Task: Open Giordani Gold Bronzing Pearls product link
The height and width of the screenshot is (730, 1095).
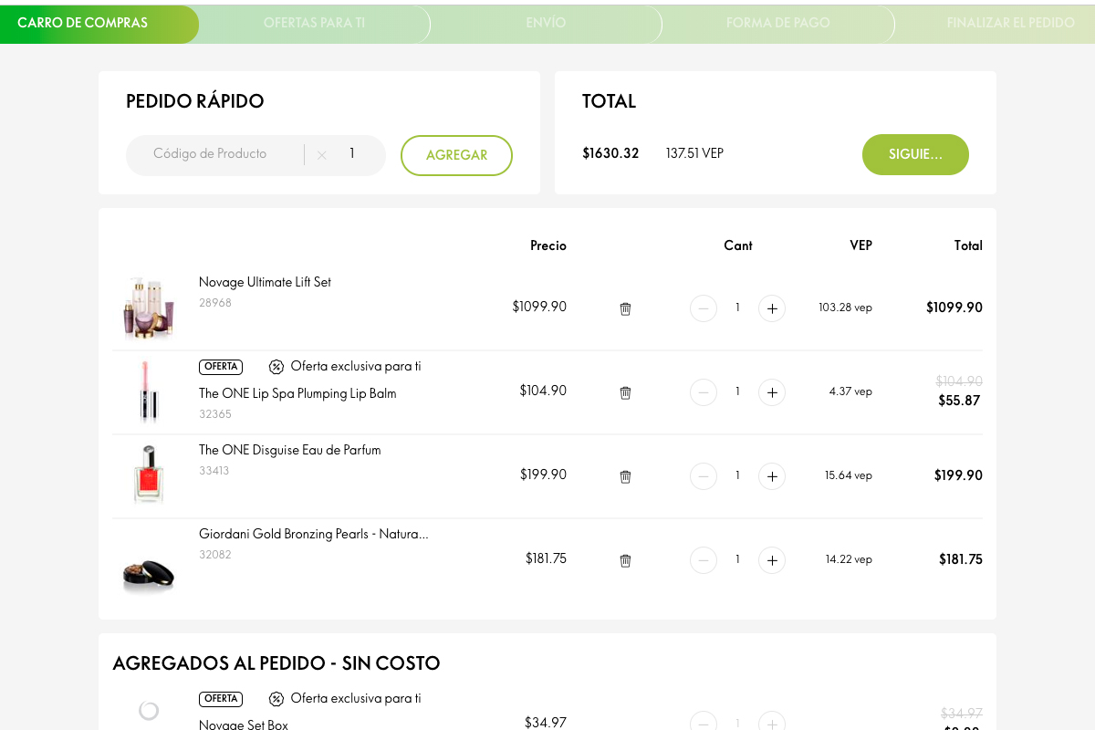Action: [x=314, y=535]
